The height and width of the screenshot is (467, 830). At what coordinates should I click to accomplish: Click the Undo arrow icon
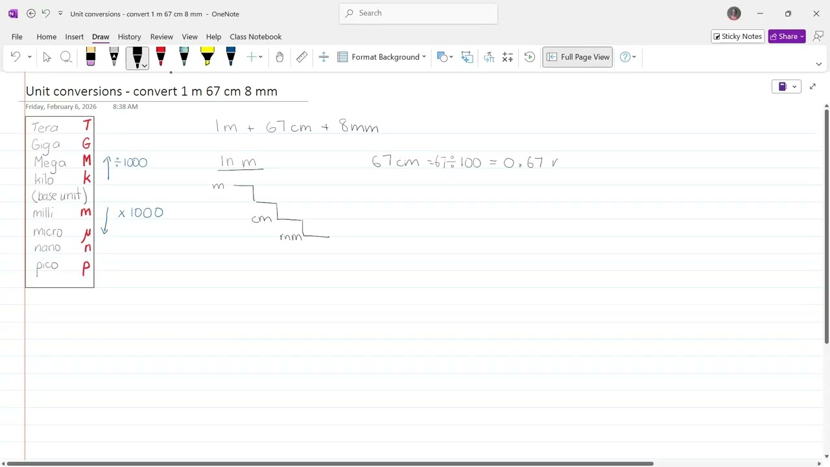point(16,57)
